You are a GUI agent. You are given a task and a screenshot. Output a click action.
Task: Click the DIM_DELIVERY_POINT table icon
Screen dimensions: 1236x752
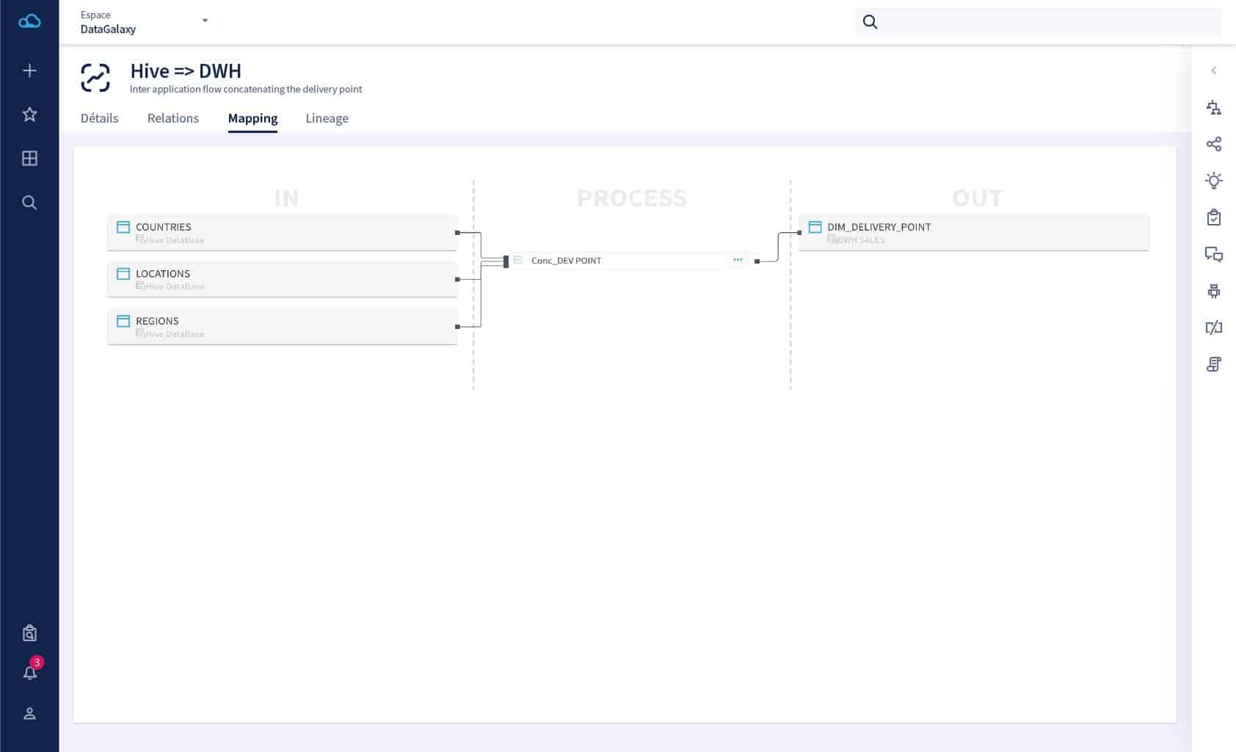tap(815, 227)
